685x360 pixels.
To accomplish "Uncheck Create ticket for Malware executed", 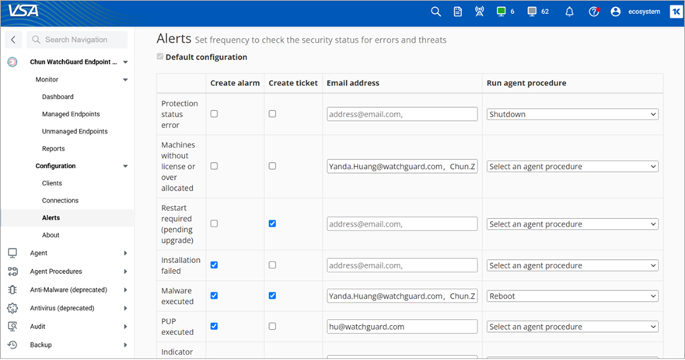I will coord(272,296).
